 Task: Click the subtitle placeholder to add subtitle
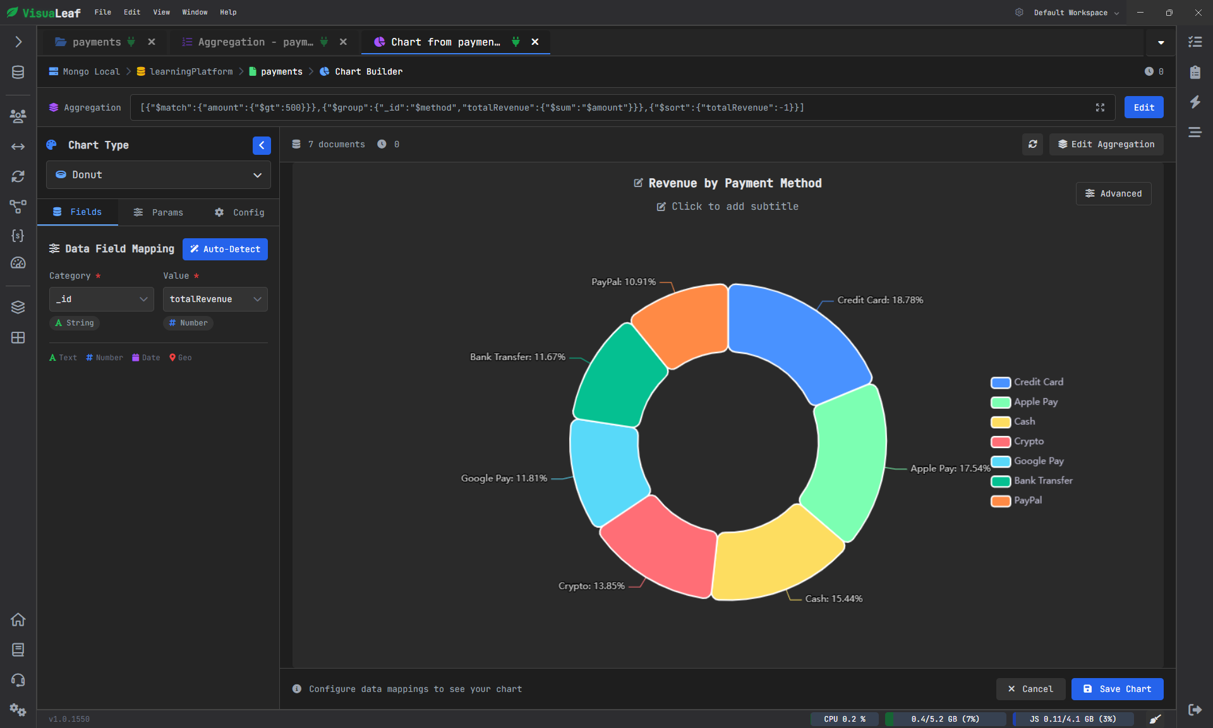pyautogui.click(x=728, y=206)
